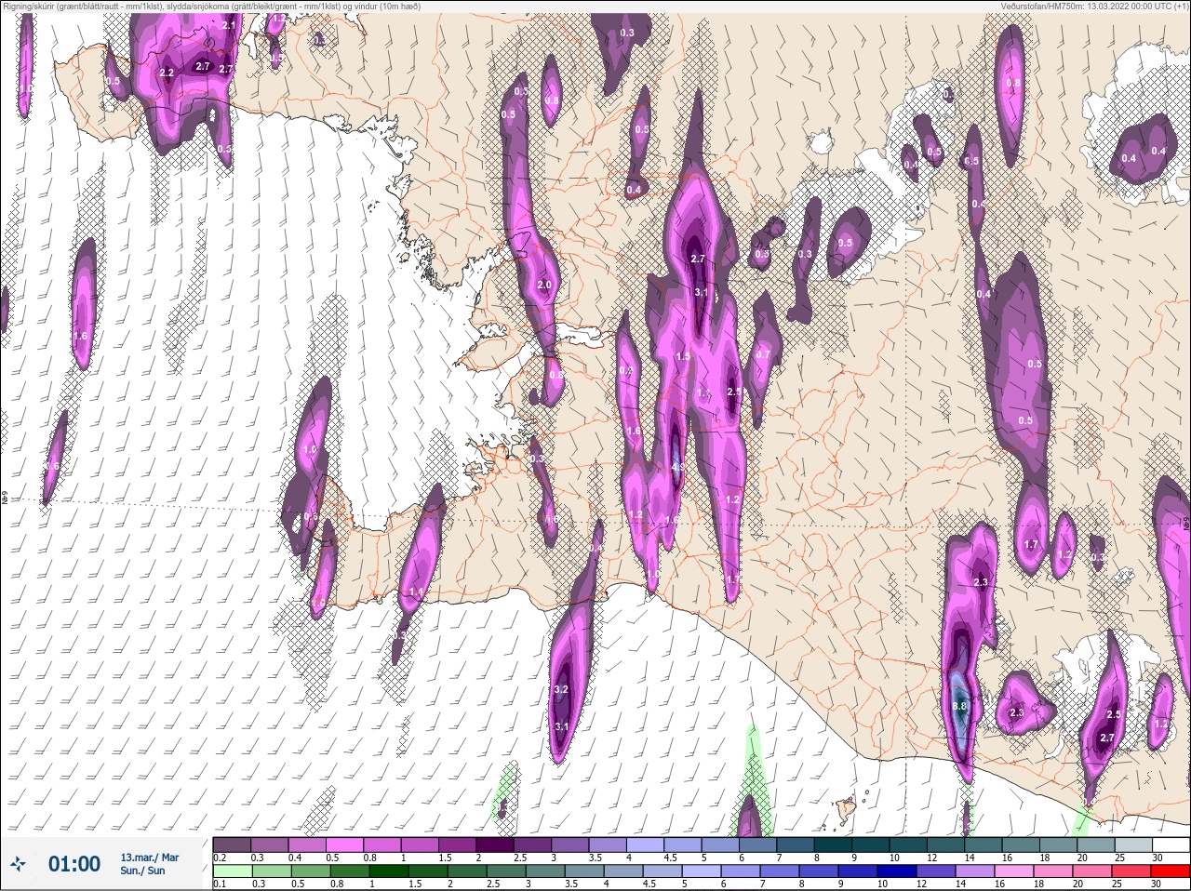Click green-scale swatch between 0.1 and 0.3
Image resolution: width=1191 pixels, height=891 pixels.
coord(232,871)
